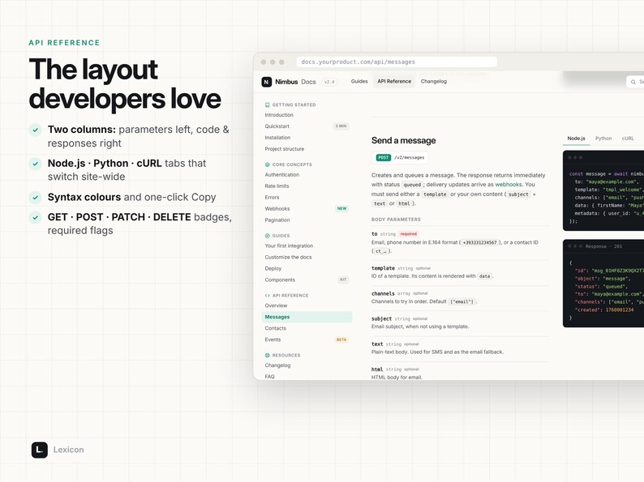The height and width of the screenshot is (482, 644).
Task: Open the Components sidebar link
Action: click(x=280, y=279)
